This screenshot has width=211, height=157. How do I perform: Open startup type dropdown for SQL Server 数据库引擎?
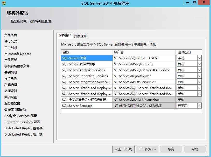coord(199,64)
